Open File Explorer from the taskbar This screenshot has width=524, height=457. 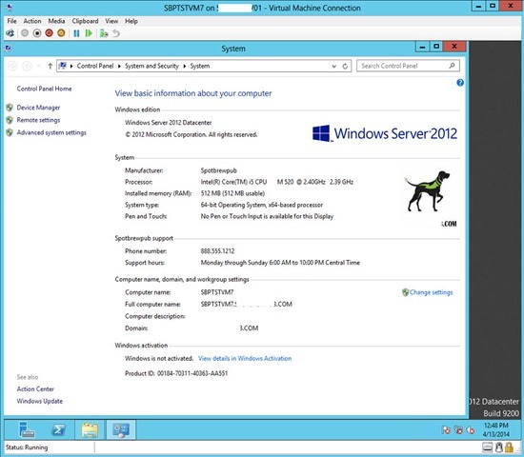[x=90, y=429]
